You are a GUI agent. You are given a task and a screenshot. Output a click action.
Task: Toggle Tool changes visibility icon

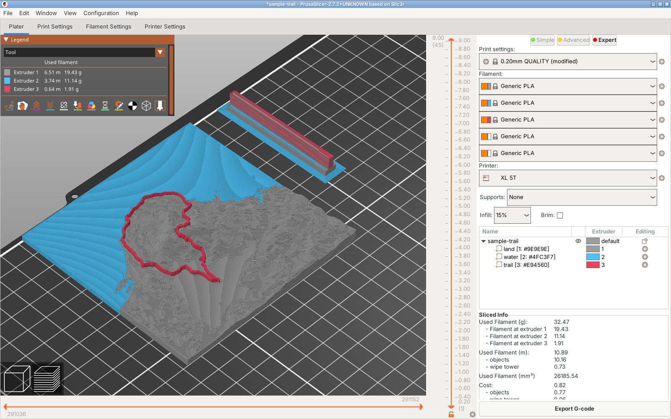coord(78,106)
